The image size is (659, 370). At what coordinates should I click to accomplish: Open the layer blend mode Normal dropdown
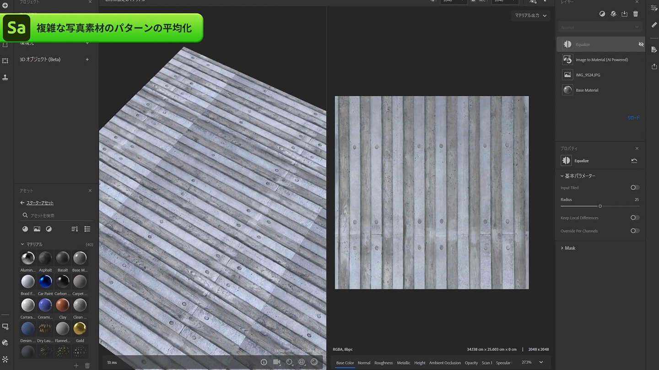[x=601, y=27]
